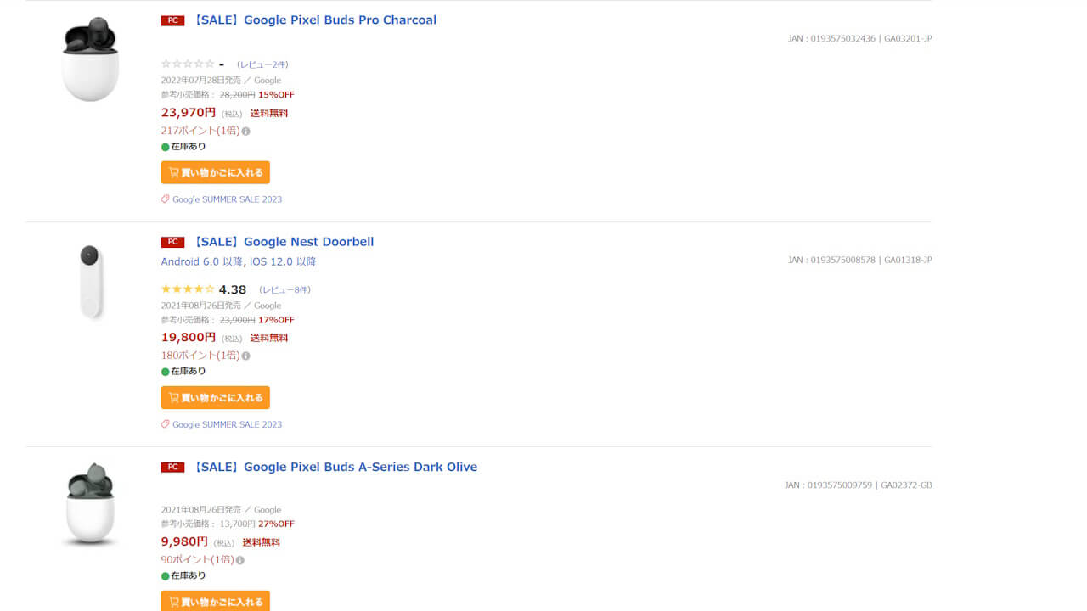This screenshot has width=1087, height=611.
Task: Click the PC badge beside Google Nest Doorbell
Action: [172, 242]
